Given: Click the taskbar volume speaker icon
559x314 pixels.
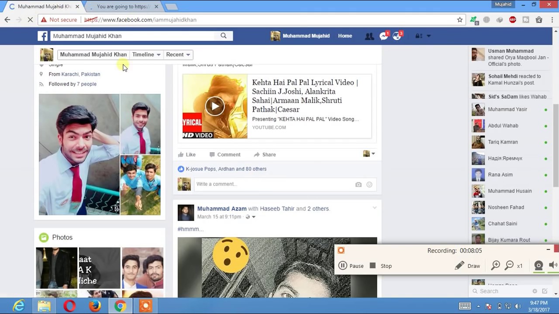Looking at the screenshot, I should 518,306.
